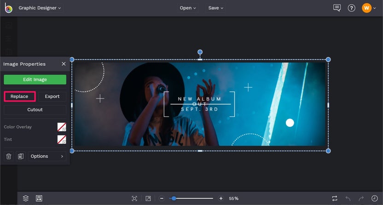383x205 pixels.
Task: Open the history clock icon
Action: (x=374, y=198)
